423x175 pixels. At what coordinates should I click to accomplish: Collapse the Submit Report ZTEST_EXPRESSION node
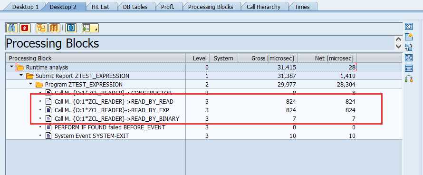[21, 75]
